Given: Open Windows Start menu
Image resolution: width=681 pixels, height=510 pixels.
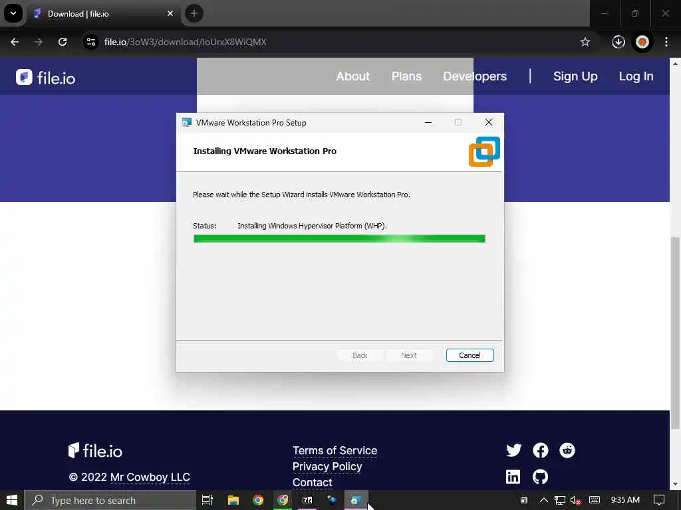Looking at the screenshot, I should pyautogui.click(x=12, y=501).
